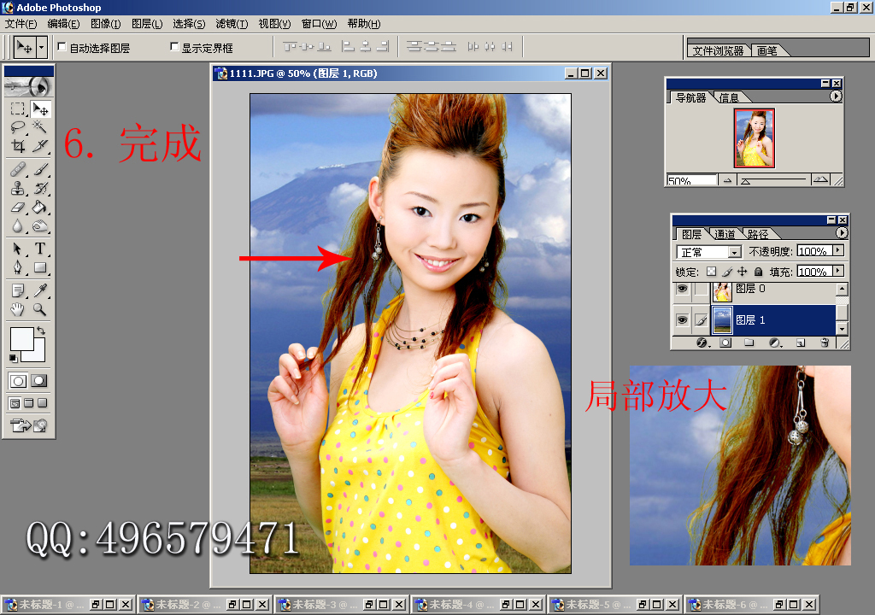Toggle the 显示定界框 checkbox

click(x=174, y=47)
